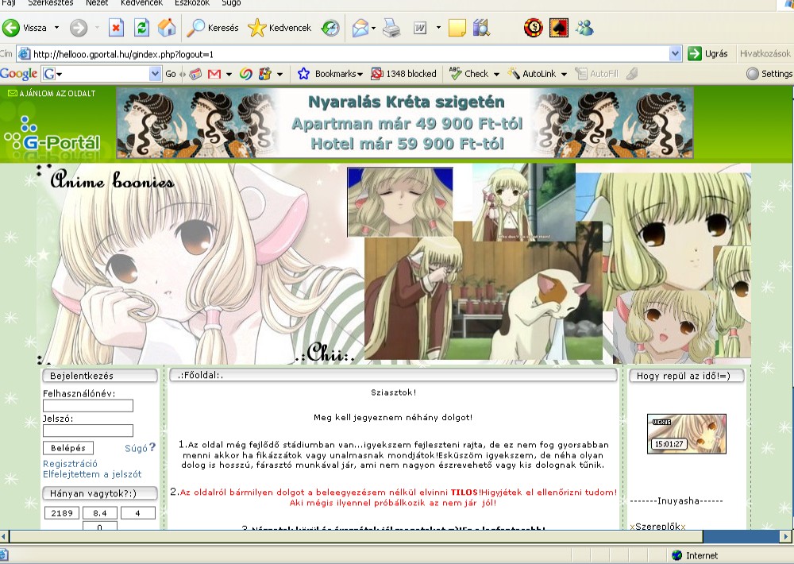The width and height of the screenshot is (794, 564).
Task: Open the Check dropdown arrow
Action: click(496, 75)
